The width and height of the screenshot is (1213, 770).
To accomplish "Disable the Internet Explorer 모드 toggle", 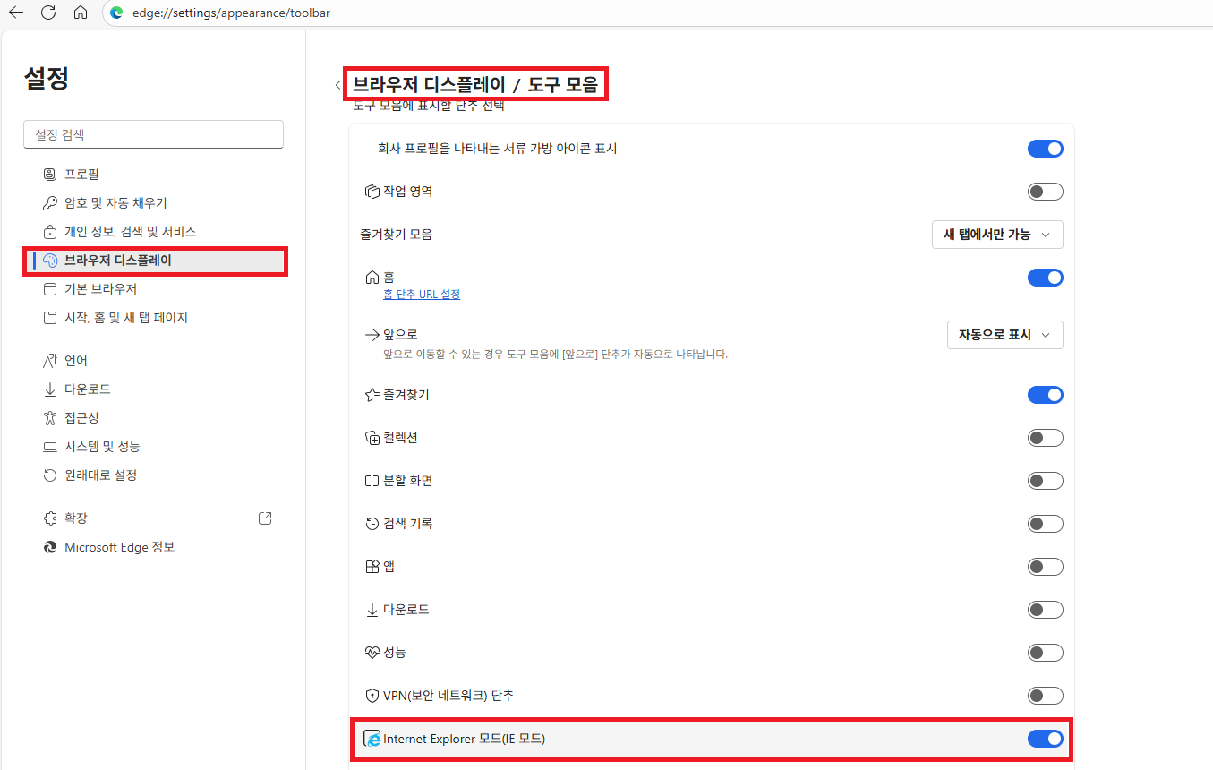I will (1045, 739).
